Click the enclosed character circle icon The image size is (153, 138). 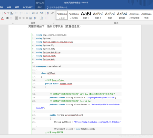tap(11, 18)
